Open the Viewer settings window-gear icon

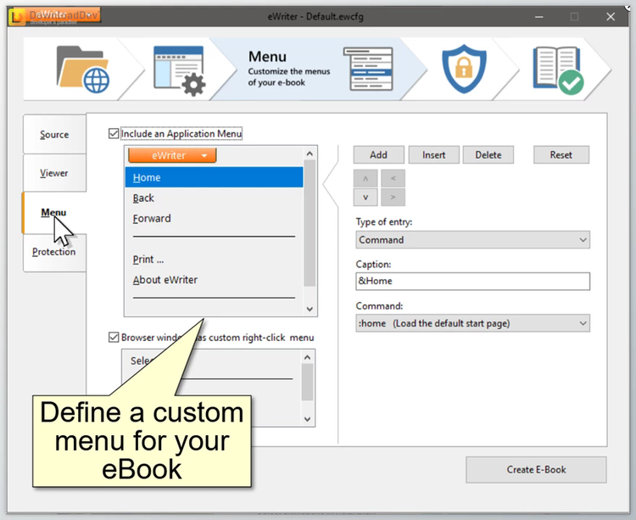point(179,70)
